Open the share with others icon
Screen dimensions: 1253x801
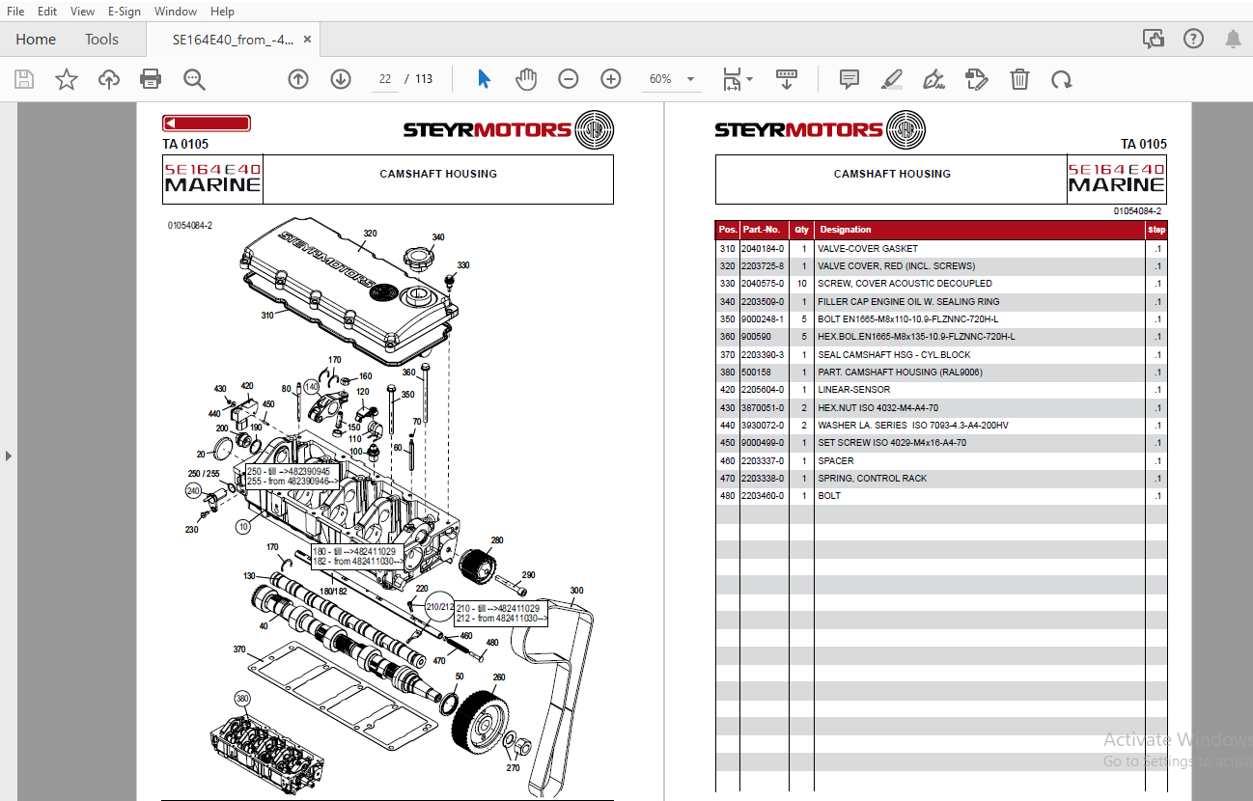click(1153, 39)
